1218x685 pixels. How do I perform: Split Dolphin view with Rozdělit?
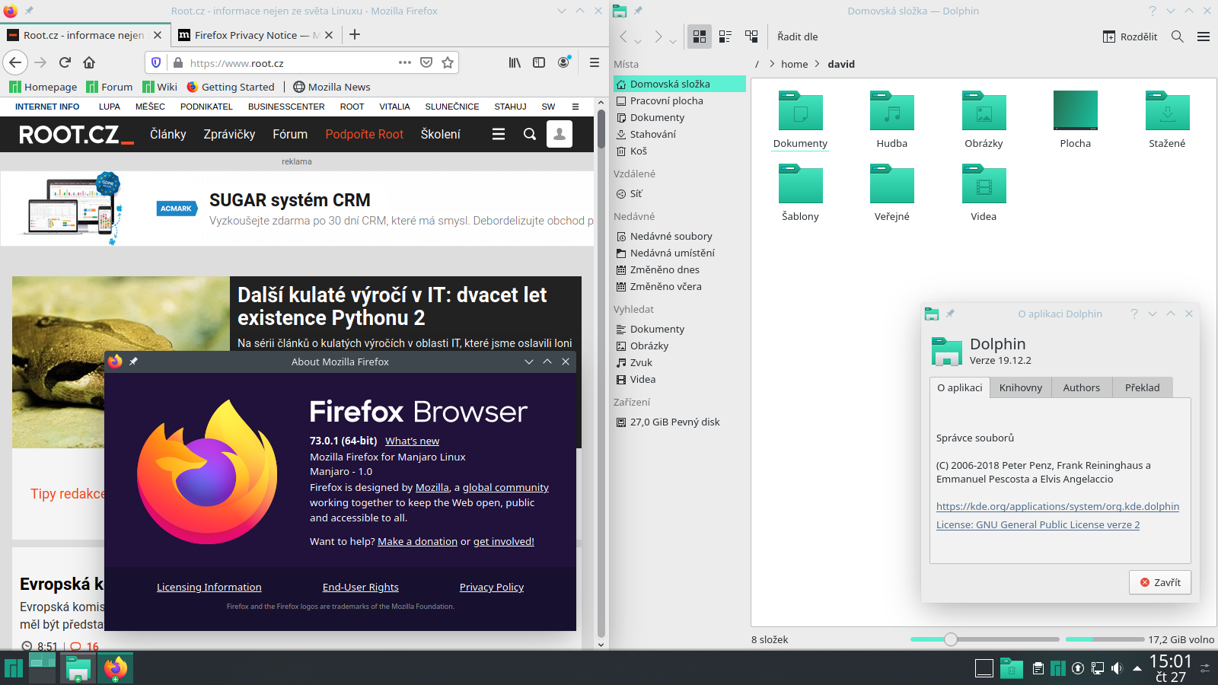pyautogui.click(x=1130, y=37)
